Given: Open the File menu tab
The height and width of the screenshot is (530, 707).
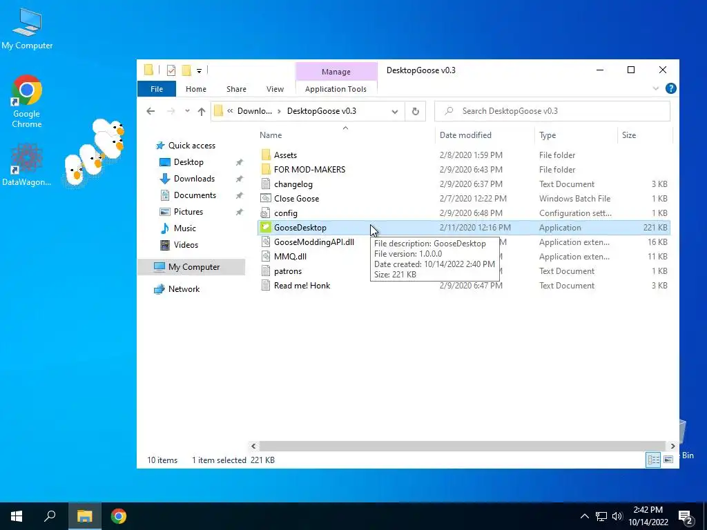Looking at the screenshot, I should [157, 89].
